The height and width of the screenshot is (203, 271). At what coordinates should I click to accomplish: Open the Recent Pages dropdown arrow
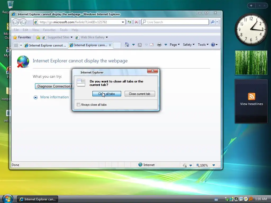(x=29, y=22)
